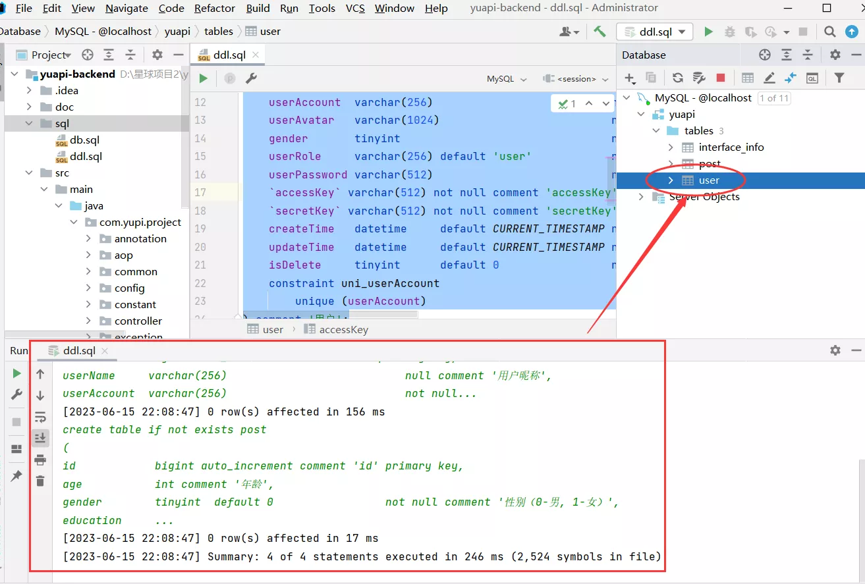Click the Debug bug icon in toolbar
865x584 pixels.
(x=729, y=32)
